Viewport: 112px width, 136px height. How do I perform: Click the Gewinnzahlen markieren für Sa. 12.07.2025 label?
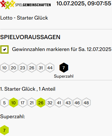point(62,49)
